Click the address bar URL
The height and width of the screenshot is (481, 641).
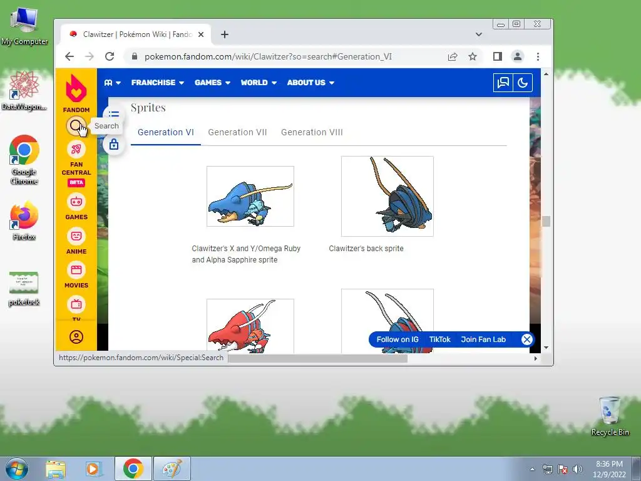pos(268,56)
